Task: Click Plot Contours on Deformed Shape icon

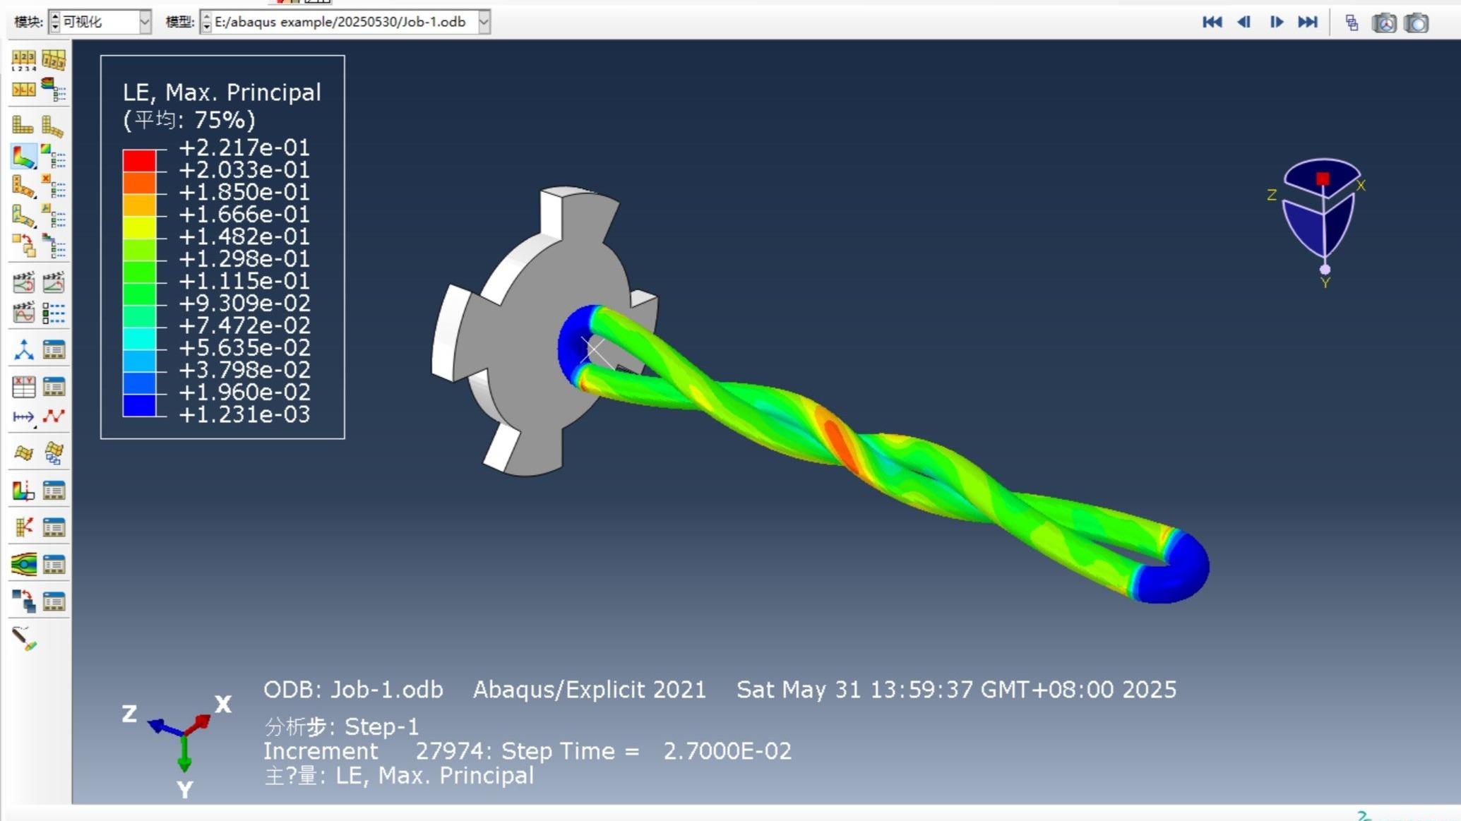Action: pyautogui.click(x=23, y=156)
